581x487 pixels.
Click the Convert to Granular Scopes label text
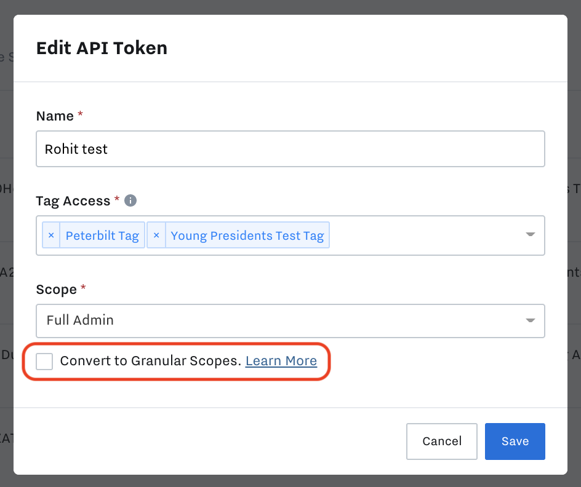pos(150,361)
